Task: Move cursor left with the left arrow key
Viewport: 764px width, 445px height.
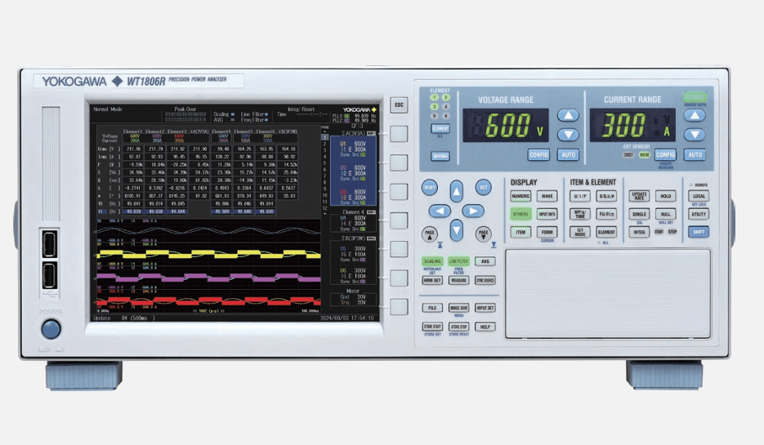Action: pos(440,211)
